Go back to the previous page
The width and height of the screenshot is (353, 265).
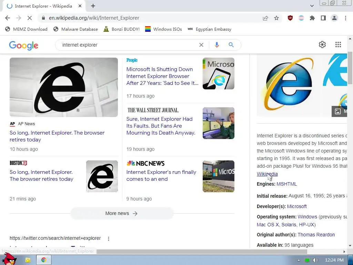(x=8, y=18)
